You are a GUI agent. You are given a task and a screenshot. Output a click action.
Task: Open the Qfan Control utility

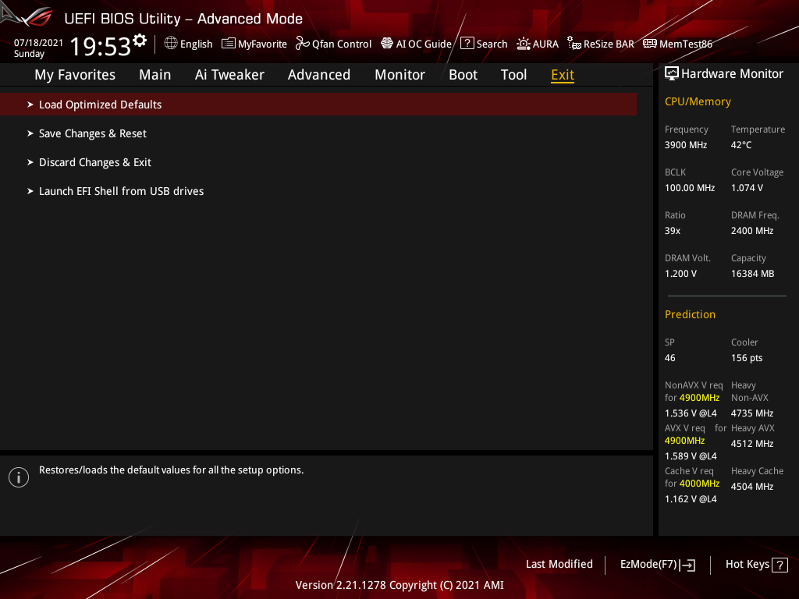click(333, 44)
